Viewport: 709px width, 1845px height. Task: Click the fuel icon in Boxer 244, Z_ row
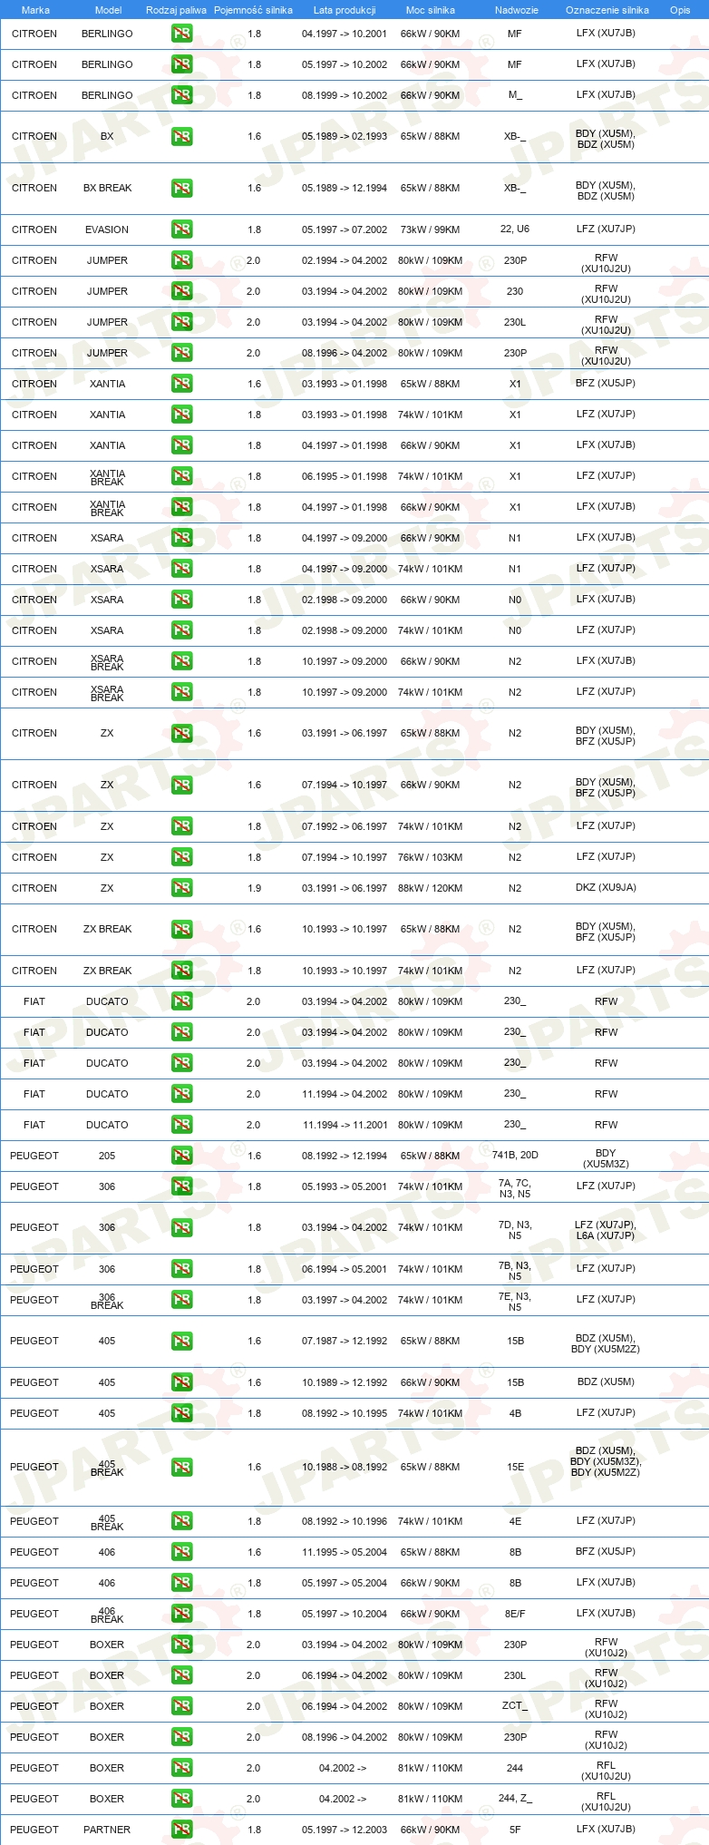click(181, 1799)
